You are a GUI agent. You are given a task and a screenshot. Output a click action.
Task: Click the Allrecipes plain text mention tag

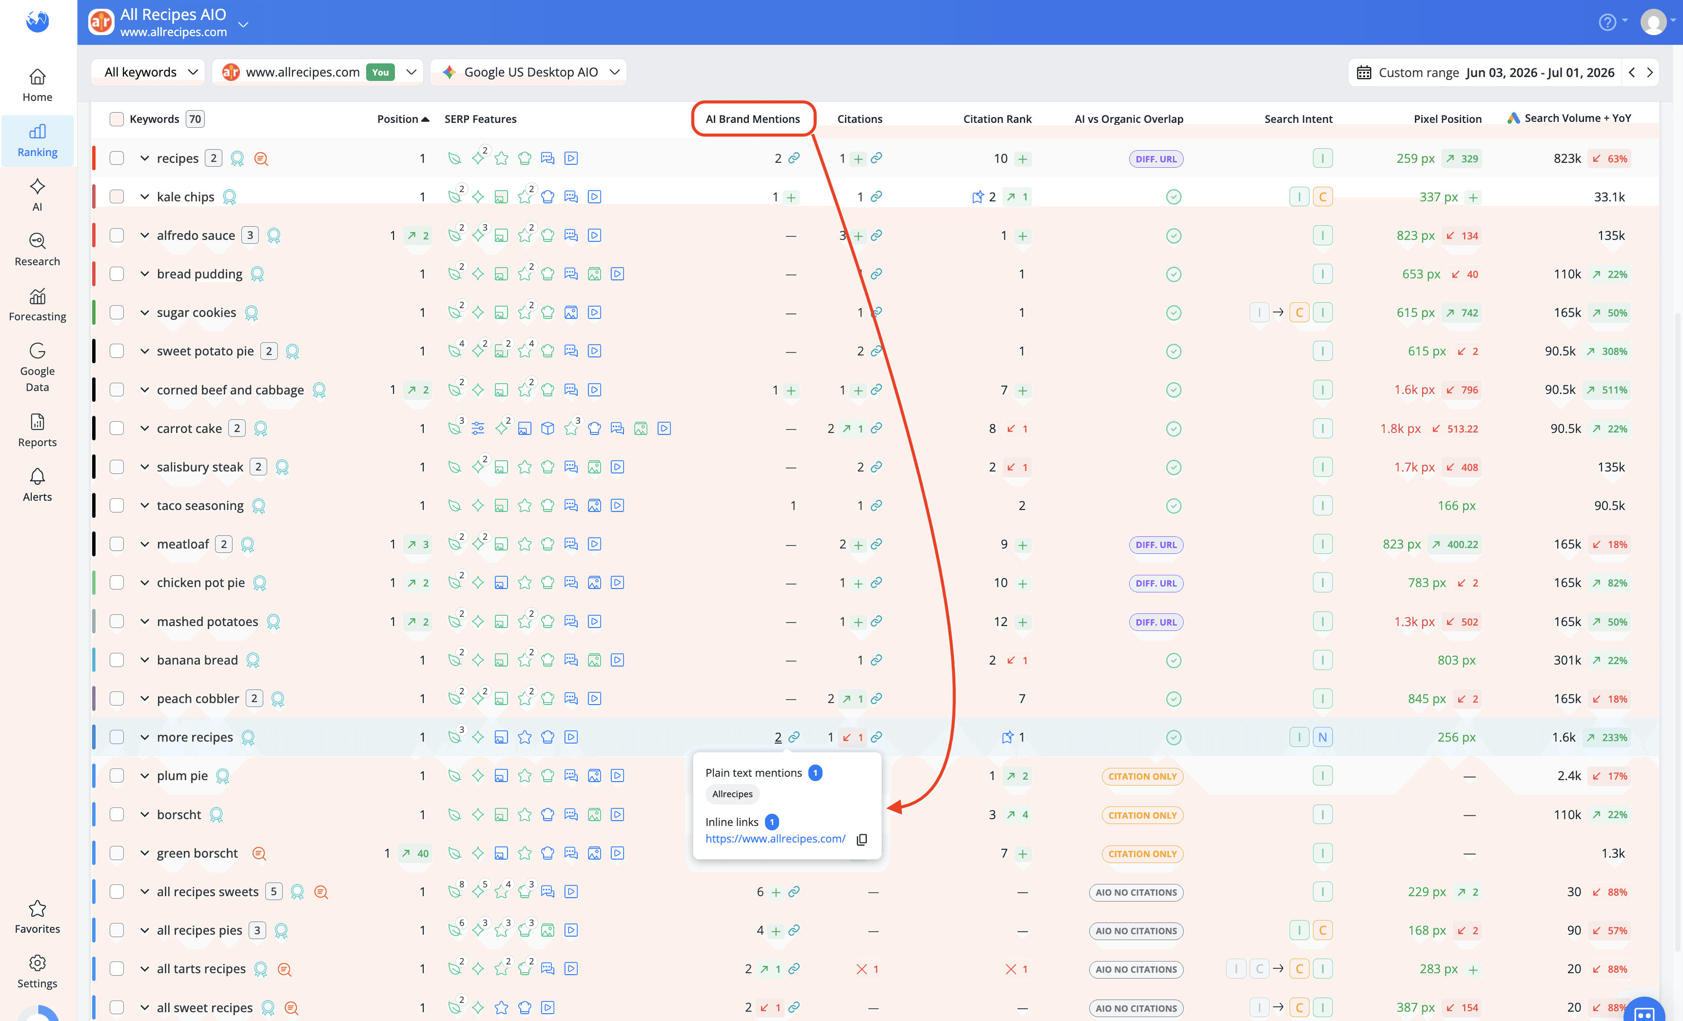point(732,794)
